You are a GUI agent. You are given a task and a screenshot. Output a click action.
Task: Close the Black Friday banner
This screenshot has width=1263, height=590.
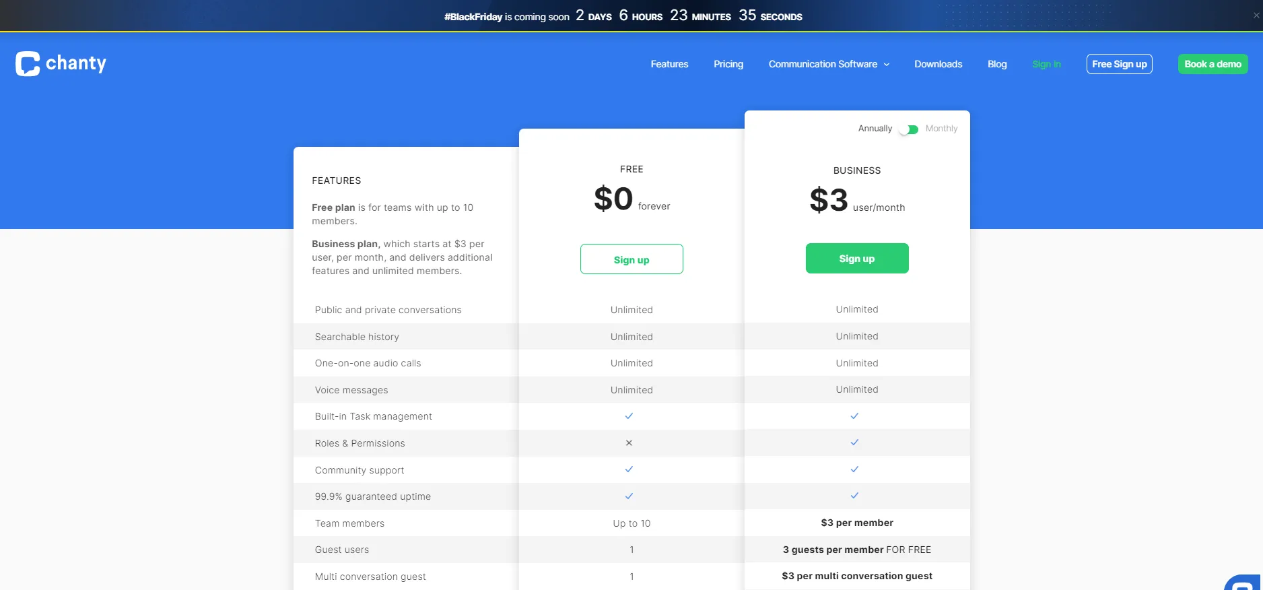click(x=1256, y=15)
